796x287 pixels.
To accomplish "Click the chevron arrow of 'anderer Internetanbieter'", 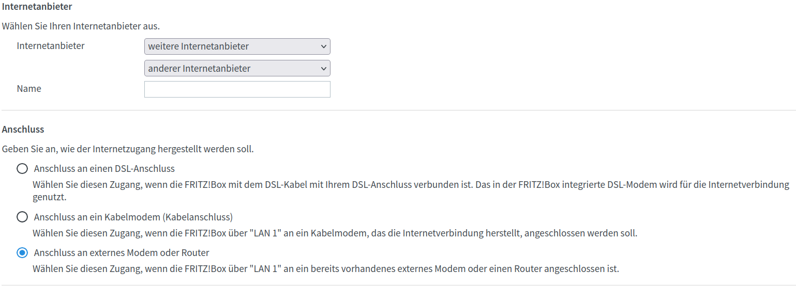I will (x=324, y=68).
